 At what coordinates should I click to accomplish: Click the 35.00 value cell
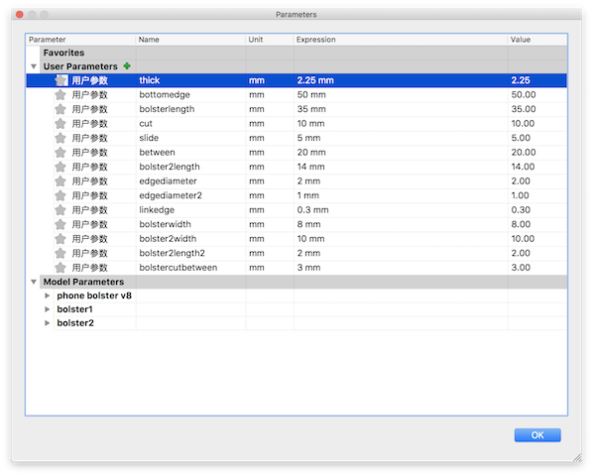[537, 109]
